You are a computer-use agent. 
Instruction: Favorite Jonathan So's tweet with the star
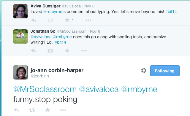pos(67,51)
